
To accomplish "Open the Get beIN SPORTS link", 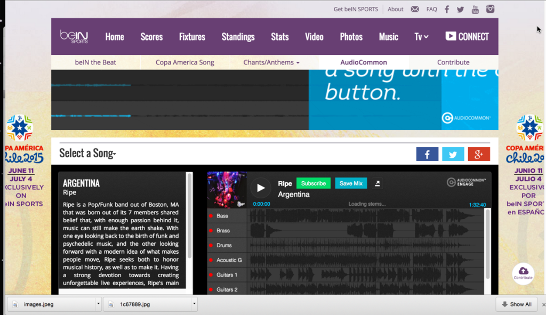I will pos(356,10).
